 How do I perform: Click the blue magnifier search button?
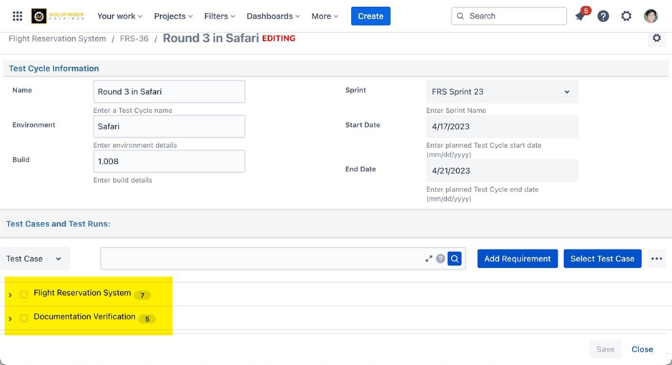(455, 259)
